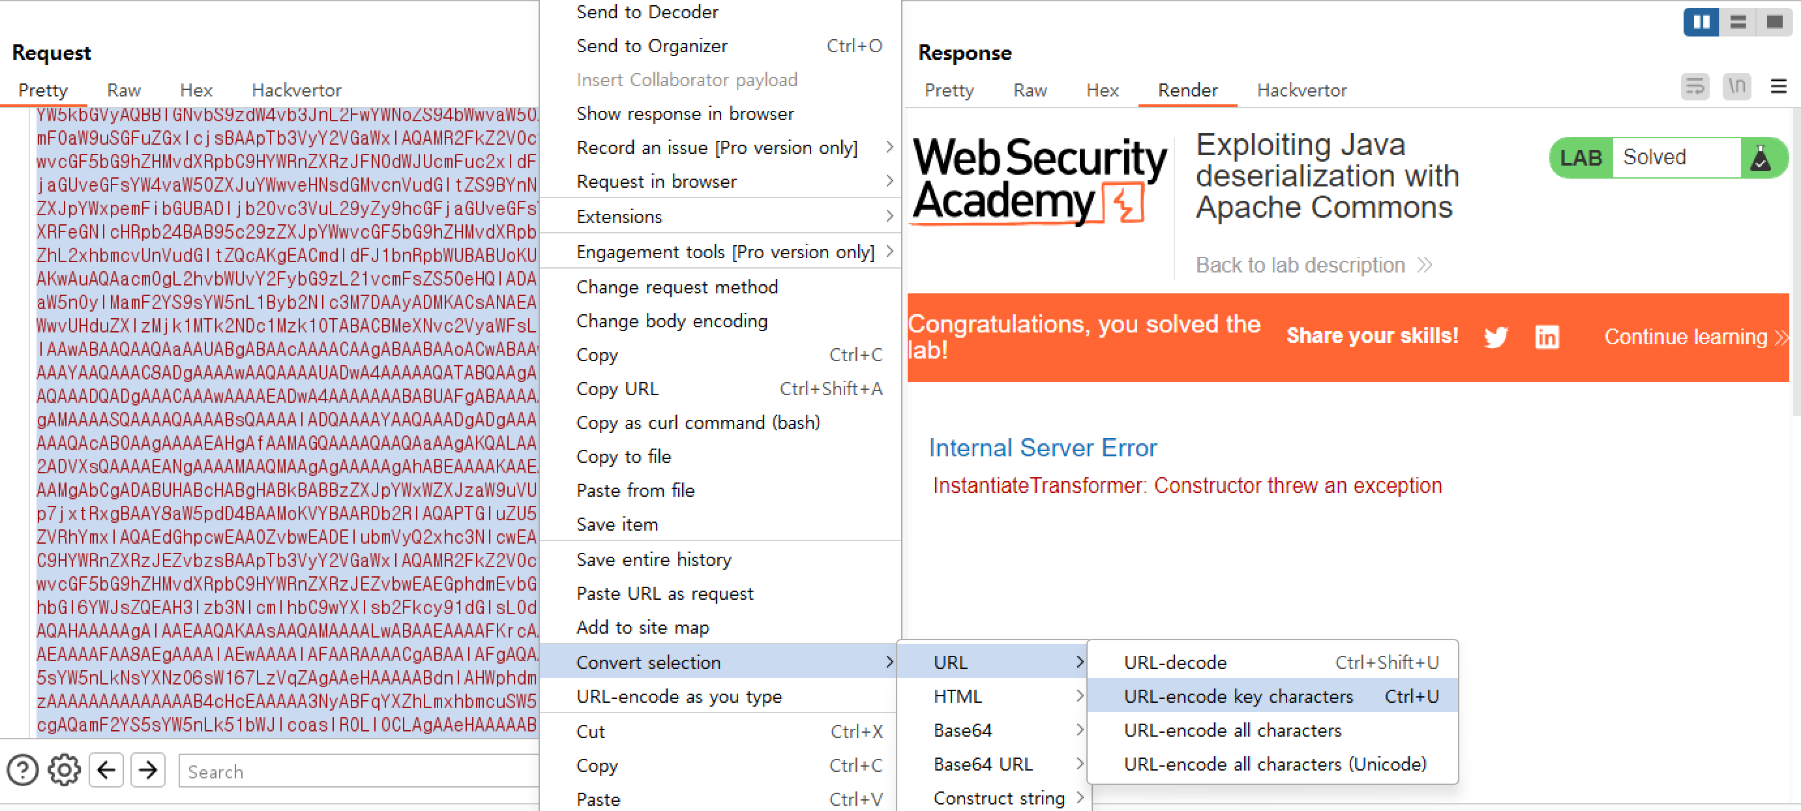Select combined single-pane layout icon

point(1774,22)
